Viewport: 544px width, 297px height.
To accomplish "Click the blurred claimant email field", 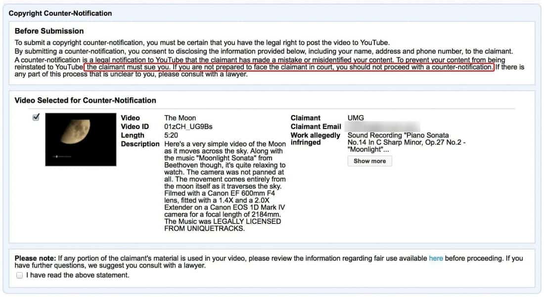I will click(x=383, y=127).
